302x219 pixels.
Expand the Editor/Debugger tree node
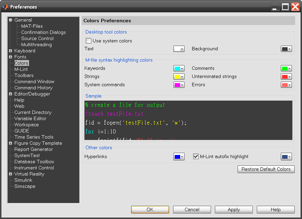point(11,94)
